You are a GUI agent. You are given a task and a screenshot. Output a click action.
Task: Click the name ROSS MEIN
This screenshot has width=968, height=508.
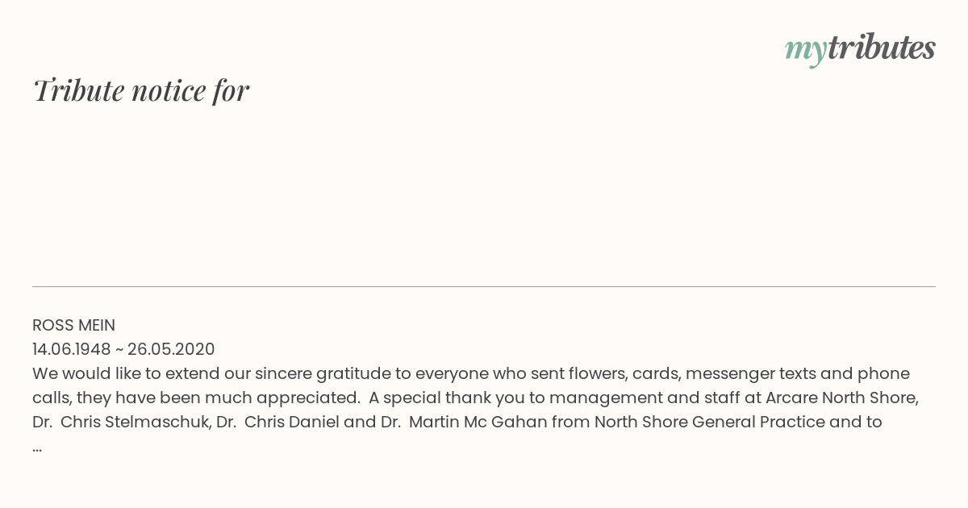73,325
